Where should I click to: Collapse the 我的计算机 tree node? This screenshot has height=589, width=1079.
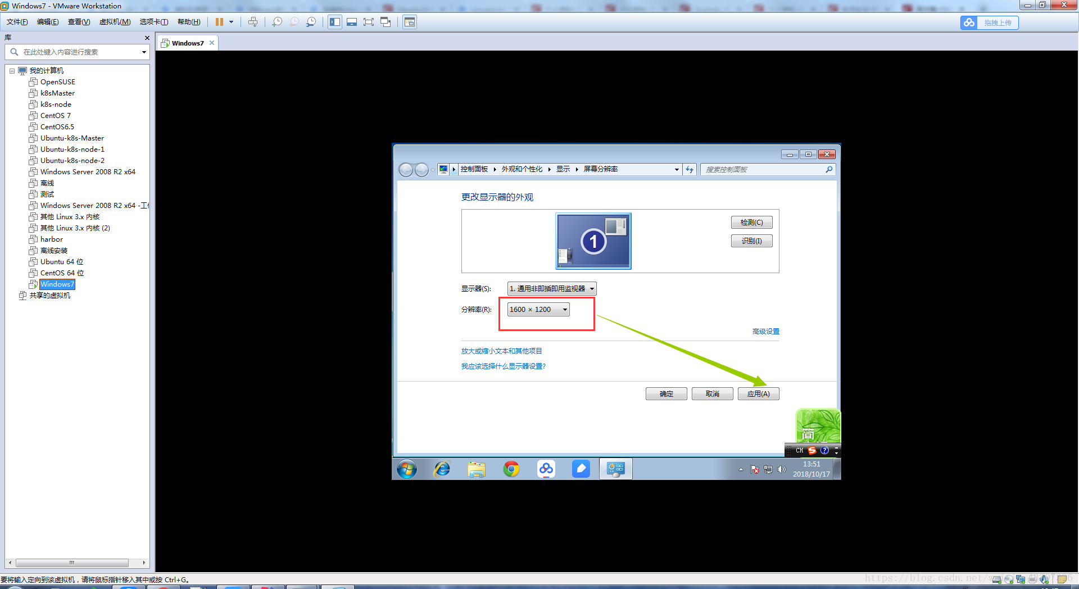point(12,71)
